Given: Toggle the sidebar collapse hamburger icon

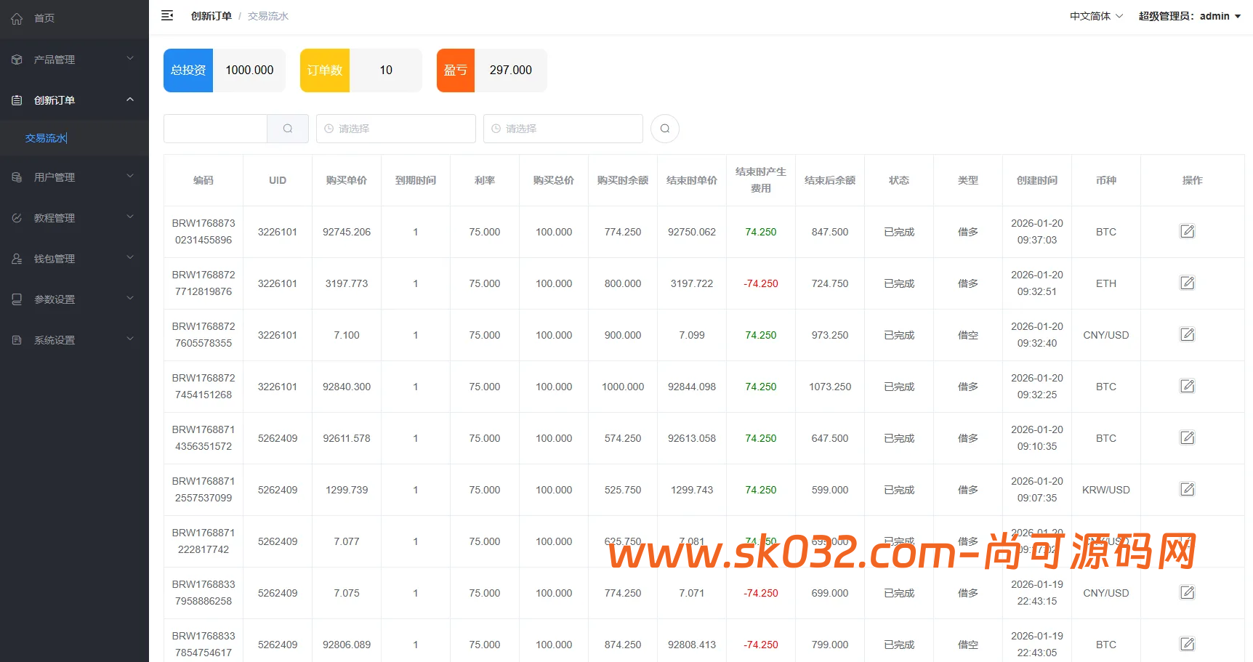Looking at the screenshot, I should [x=167, y=15].
